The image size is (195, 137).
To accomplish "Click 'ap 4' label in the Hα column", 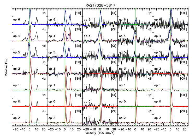I will point(16,36).
